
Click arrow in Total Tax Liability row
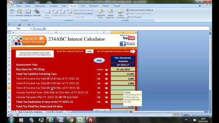pyautogui.click(x=106, y=74)
